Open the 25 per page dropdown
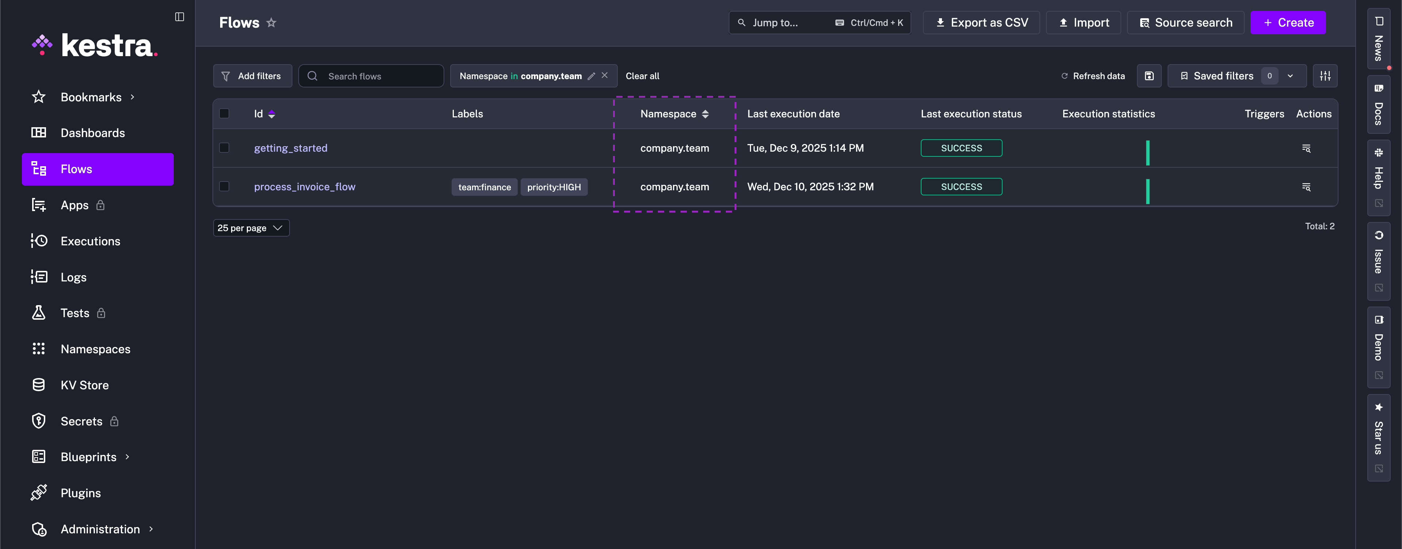The height and width of the screenshot is (549, 1402). 250,228
